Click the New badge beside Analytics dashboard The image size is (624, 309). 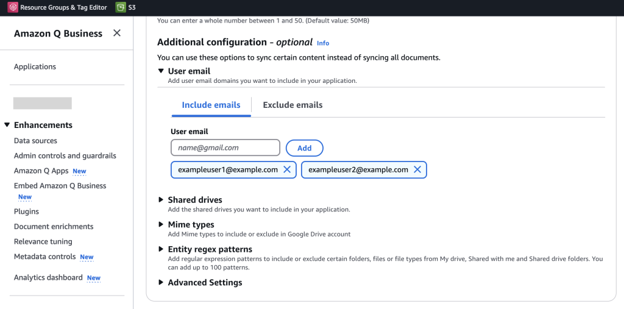click(94, 278)
